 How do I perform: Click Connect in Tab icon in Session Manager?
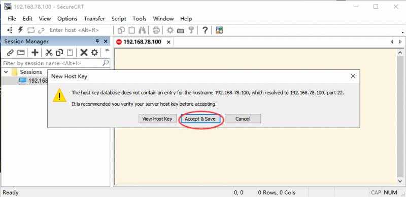pos(21,53)
